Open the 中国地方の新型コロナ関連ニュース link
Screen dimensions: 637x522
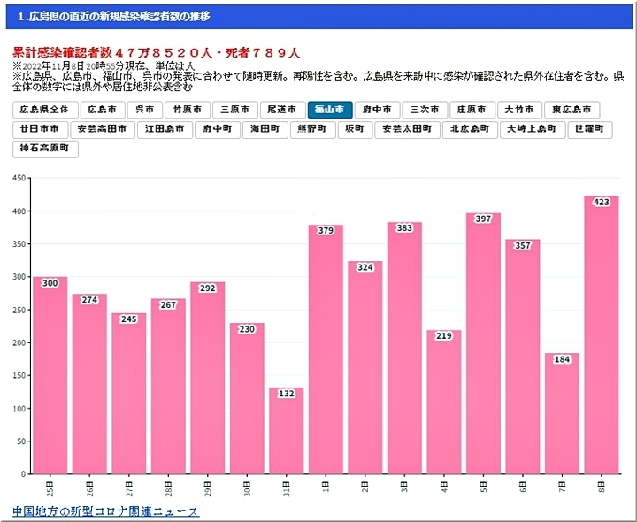coord(105,512)
